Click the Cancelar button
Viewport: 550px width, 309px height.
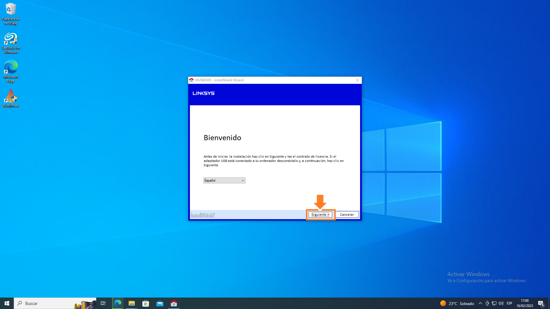pyautogui.click(x=347, y=215)
